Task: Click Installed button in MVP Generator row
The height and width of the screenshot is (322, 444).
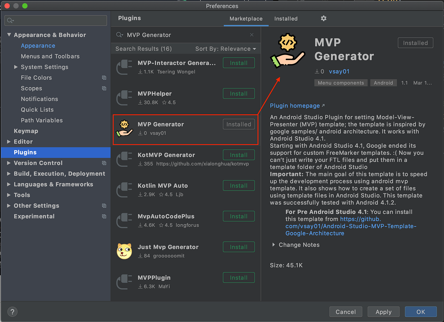Action: point(239,124)
